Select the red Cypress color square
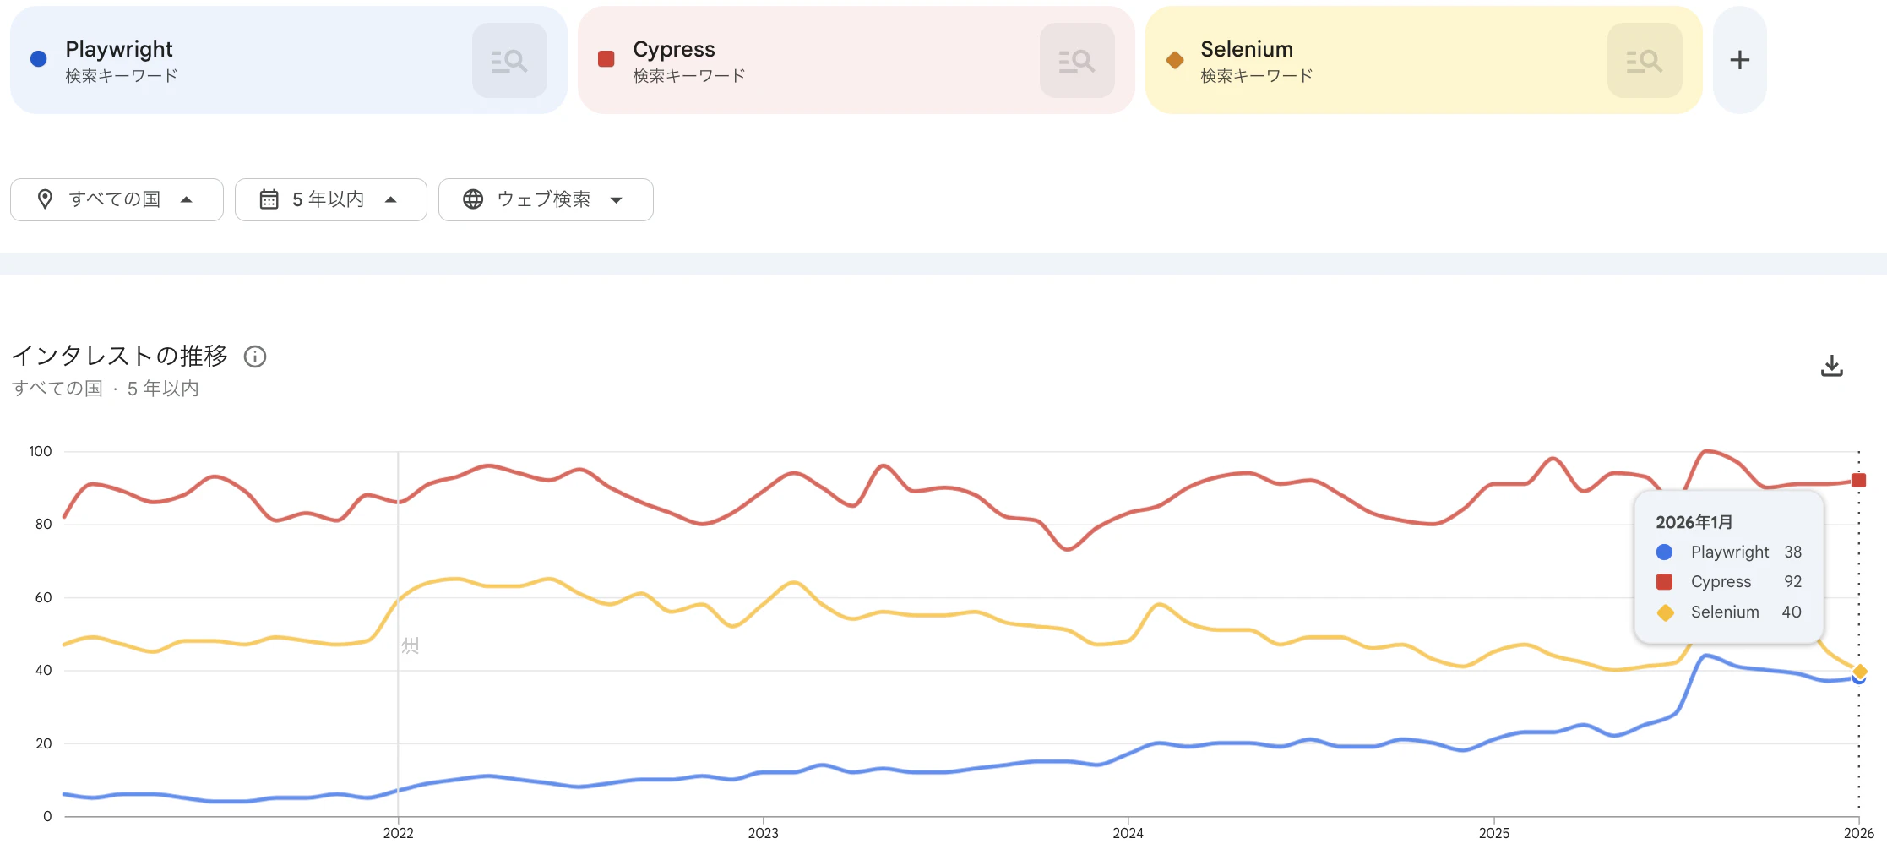 pyautogui.click(x=606, y=59)
